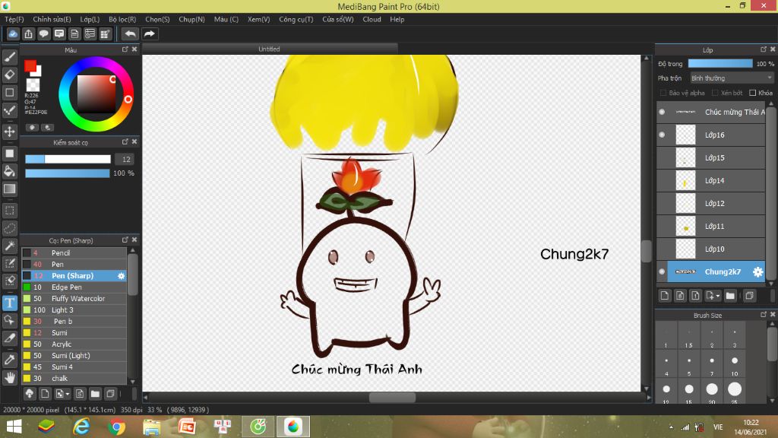778x438 pixels.
Task: Open the Tệp(F) menu
Action: pyautogui.click(x=14, y=19)
